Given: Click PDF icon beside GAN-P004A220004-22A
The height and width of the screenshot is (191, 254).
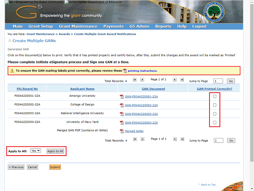Looking at the screenshot, I should coord(122,123).
